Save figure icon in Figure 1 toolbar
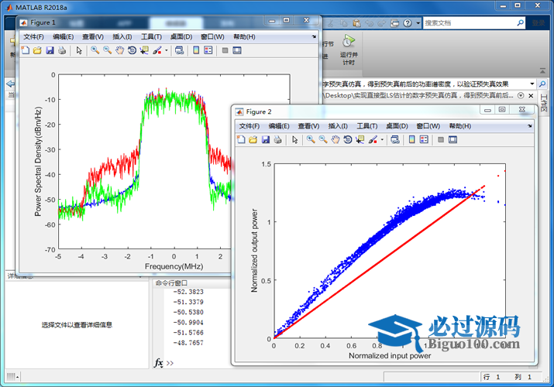Screen dimensions: 554x387 click(50, 50)
